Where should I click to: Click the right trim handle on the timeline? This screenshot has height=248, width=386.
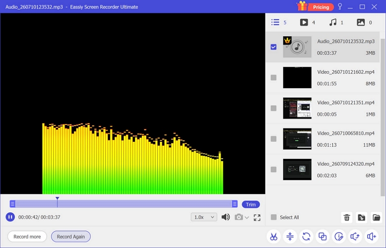pyautogui.click(x=235, y=204)
